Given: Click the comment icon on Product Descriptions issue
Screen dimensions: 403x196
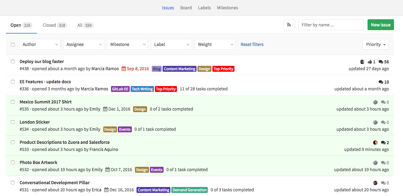Looking at the screenshot, I should (382, 142).
